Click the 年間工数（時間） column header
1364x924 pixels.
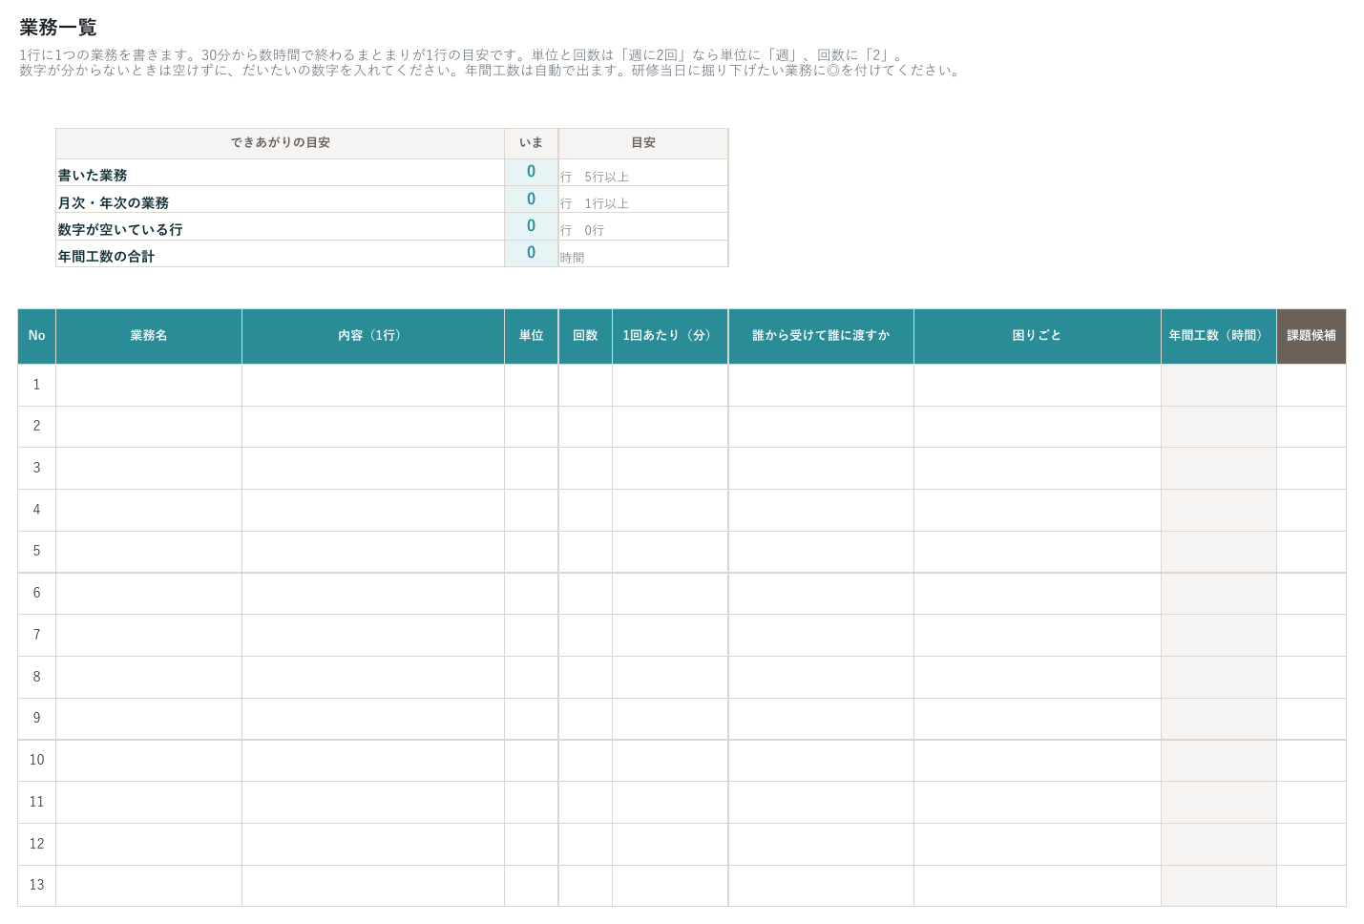(x=1219, y=336)
